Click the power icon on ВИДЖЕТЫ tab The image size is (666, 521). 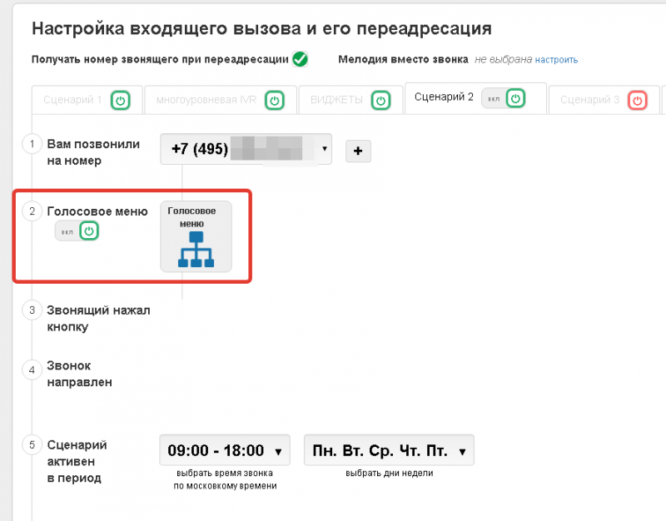(x=380, y=99)
